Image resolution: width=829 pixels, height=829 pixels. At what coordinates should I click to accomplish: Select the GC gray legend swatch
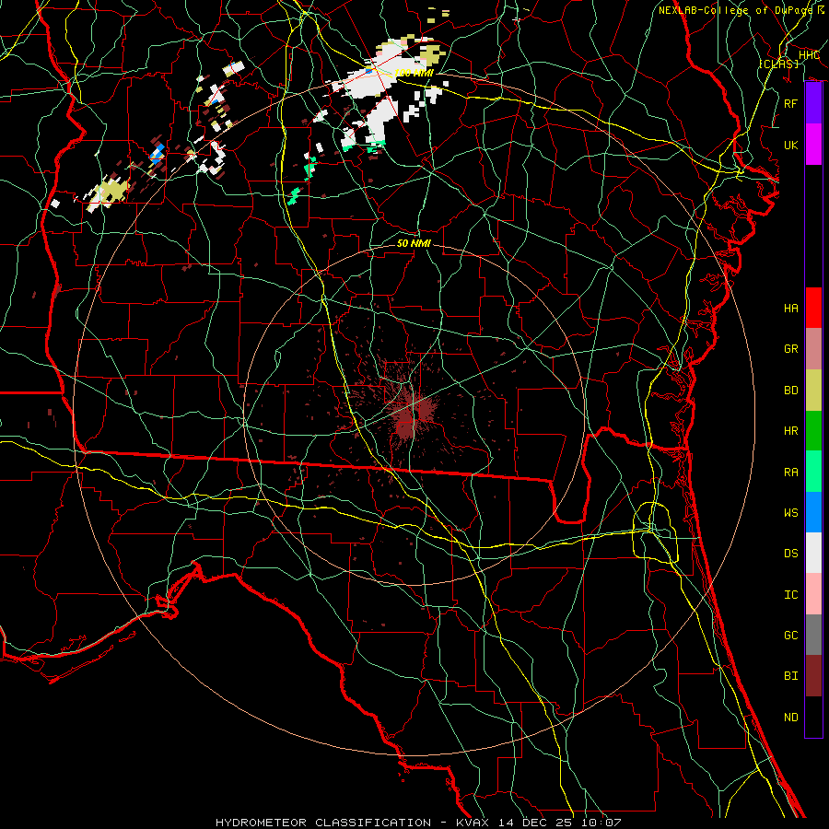point(813,635)
